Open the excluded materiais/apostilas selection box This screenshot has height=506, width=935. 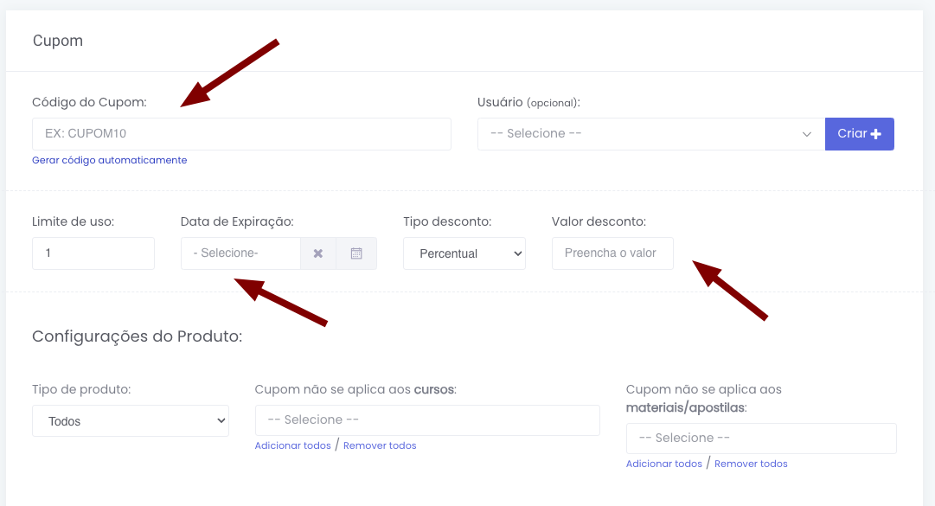pos(761,438)
